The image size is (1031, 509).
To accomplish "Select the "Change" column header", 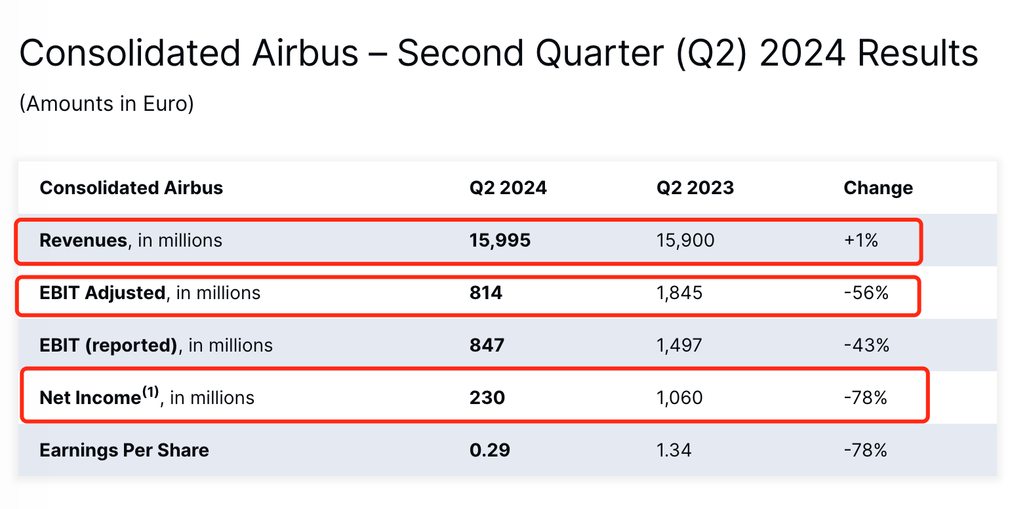I will coord(878,188).
